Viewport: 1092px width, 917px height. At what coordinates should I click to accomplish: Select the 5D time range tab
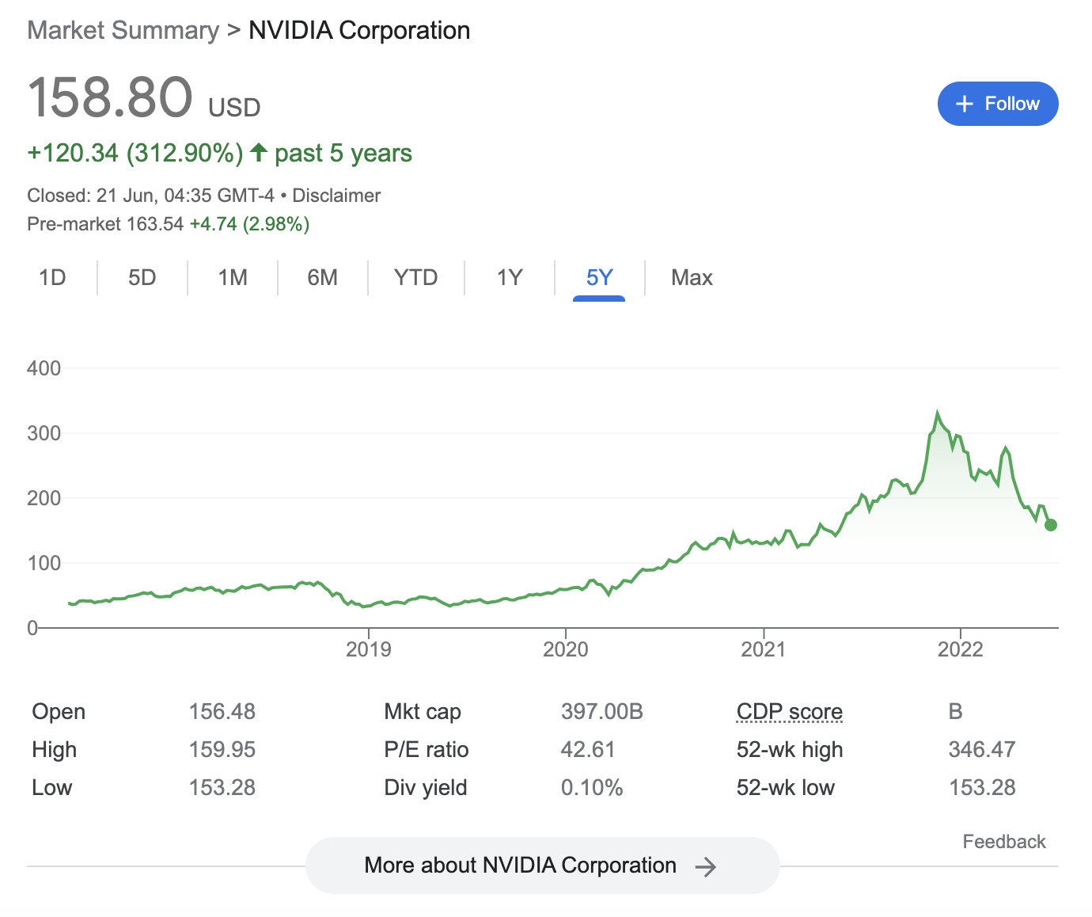142,278
